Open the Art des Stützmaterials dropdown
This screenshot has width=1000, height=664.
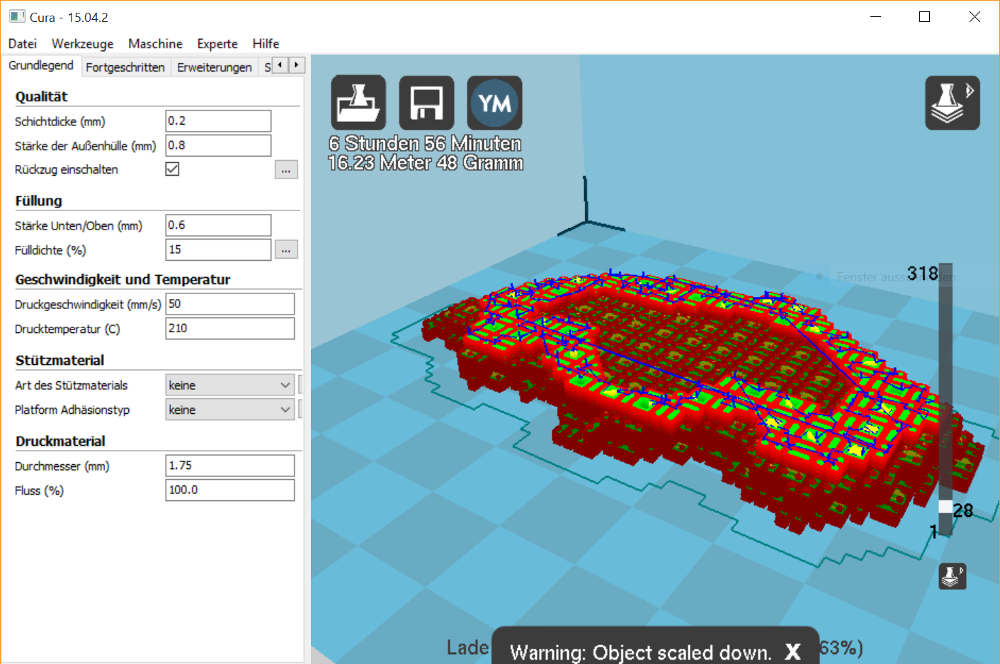(x=229, y=385)
